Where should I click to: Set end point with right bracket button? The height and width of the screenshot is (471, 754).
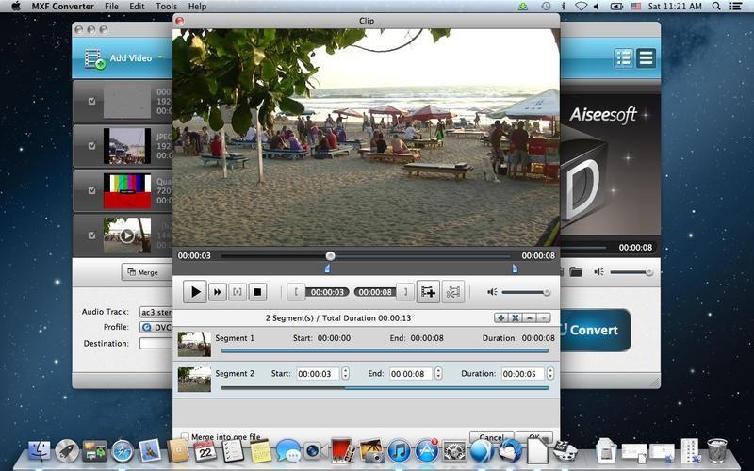pos(404,292)
